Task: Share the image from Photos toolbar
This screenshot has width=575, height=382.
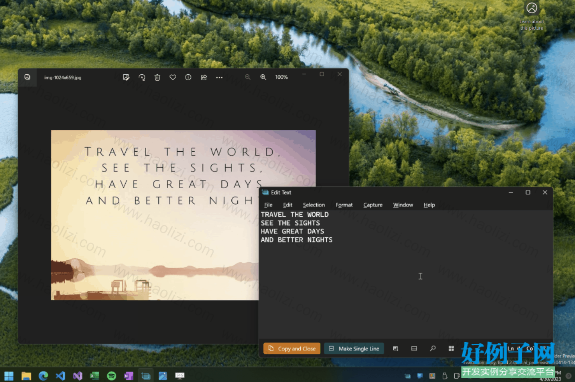Action: click(x=204, y=77)
